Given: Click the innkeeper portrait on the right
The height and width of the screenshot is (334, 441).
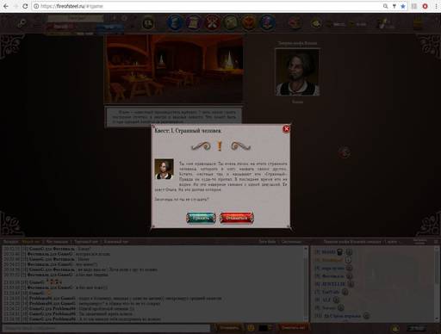Looking at the screenshot, I should [x=297, y=72].
